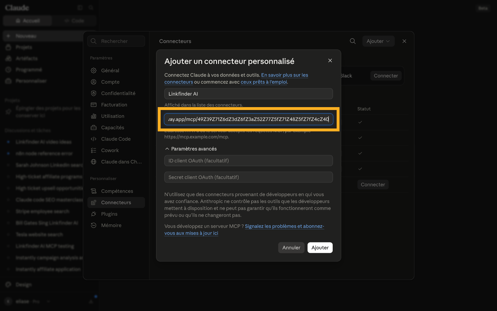497x311 pixels.
Task: Click the Utilisation chart icon
Action: click(94, 116)
